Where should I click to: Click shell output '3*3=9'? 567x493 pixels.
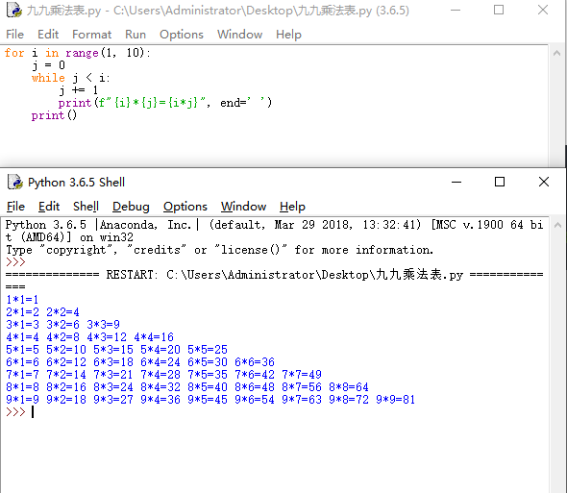tap(103, 325)
